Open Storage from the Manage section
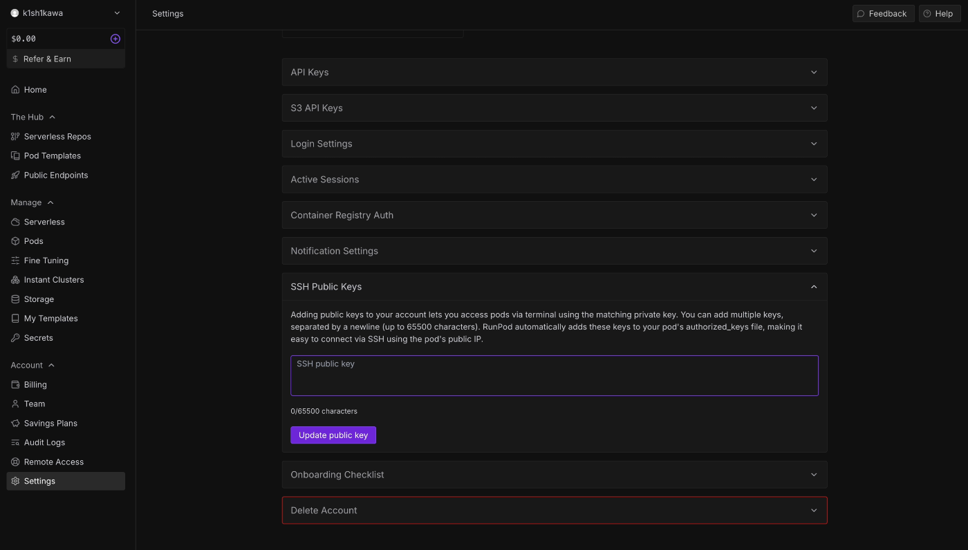 click(x=39, y=299)
